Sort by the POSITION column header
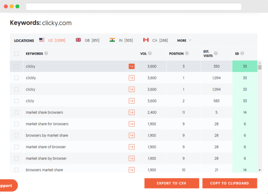 point(176,54)
